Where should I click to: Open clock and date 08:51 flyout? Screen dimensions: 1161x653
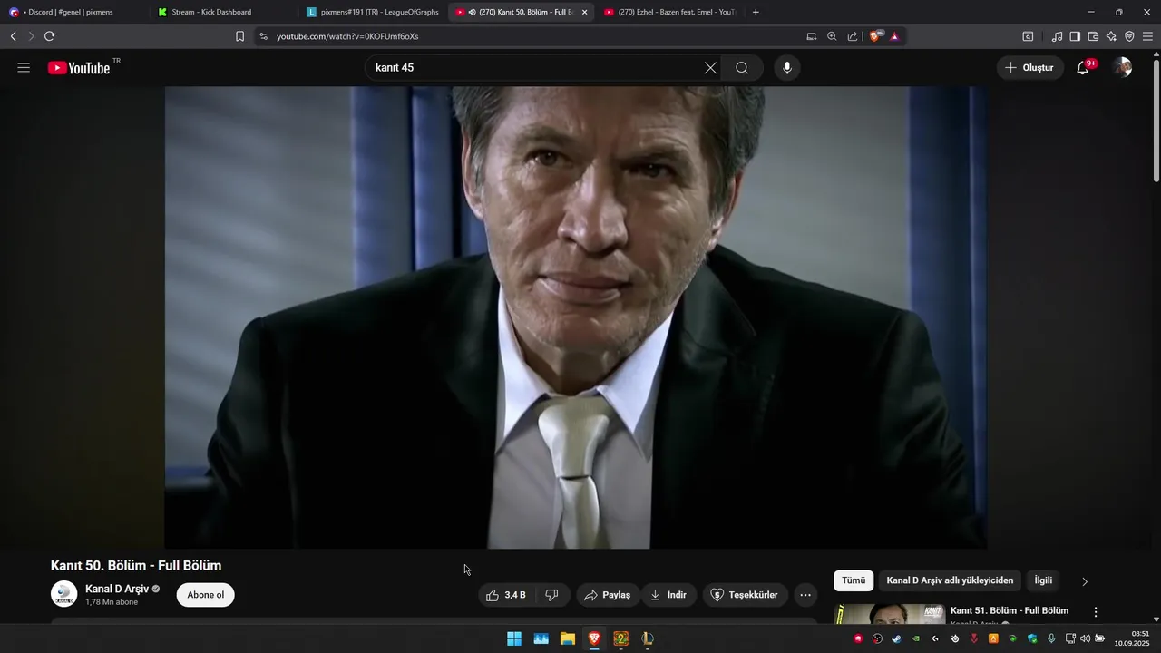pos(1133,638)
